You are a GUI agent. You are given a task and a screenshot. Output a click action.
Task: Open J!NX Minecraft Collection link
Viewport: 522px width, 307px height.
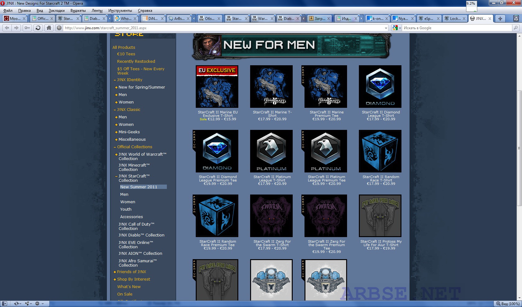click(134, 167)
